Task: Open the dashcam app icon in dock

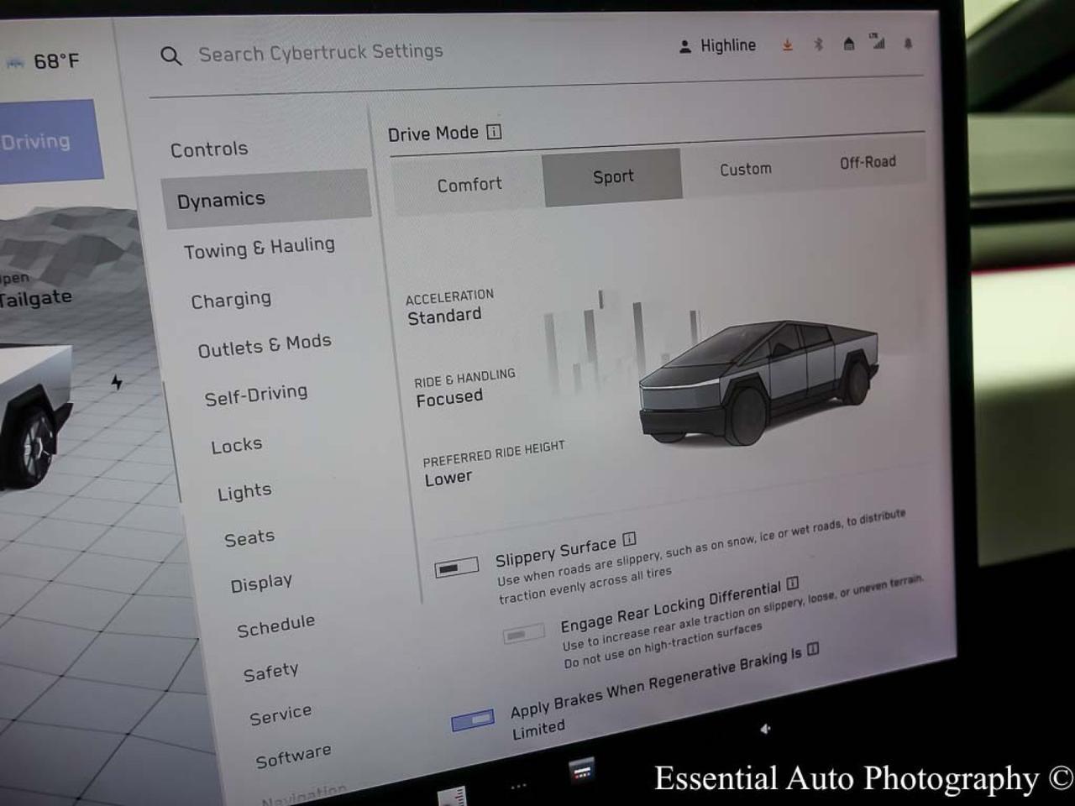Action: [x=582, y=769]
